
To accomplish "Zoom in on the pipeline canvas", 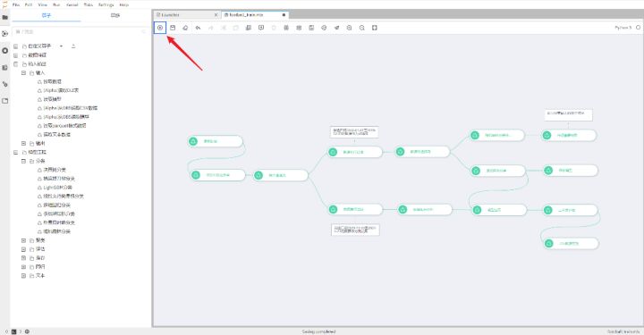I will [349, 28].
